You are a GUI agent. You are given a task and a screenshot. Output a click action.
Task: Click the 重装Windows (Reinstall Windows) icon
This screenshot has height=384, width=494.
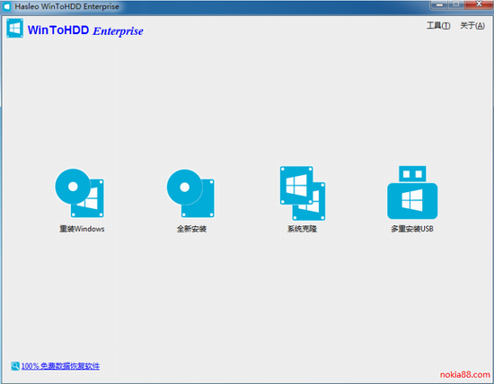click(80, 193)
